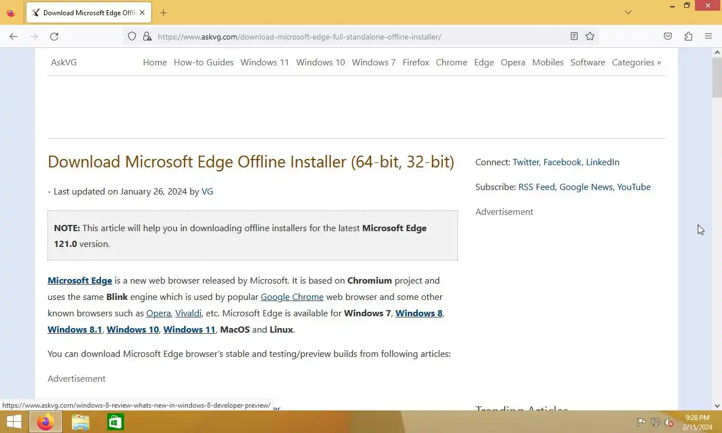Expand the list all tabs chevron
This screenshot has width=722, height=433.
click(x=628, y=12)
